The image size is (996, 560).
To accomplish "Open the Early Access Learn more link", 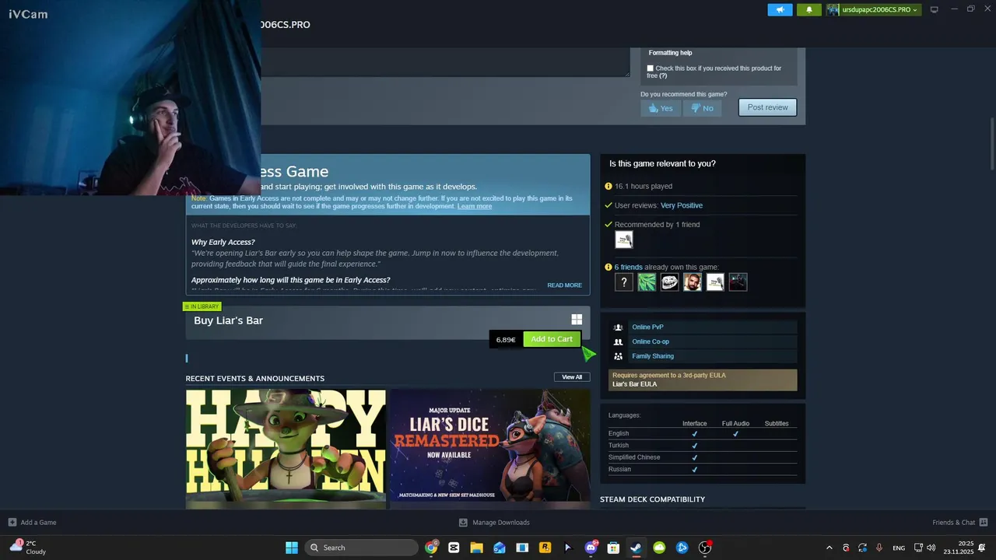I will pos(475,206).
